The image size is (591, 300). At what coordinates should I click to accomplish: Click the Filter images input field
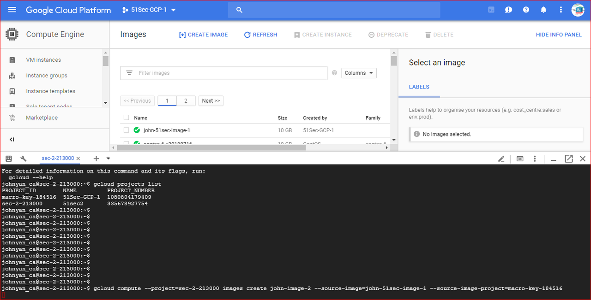tap(224, 73)
